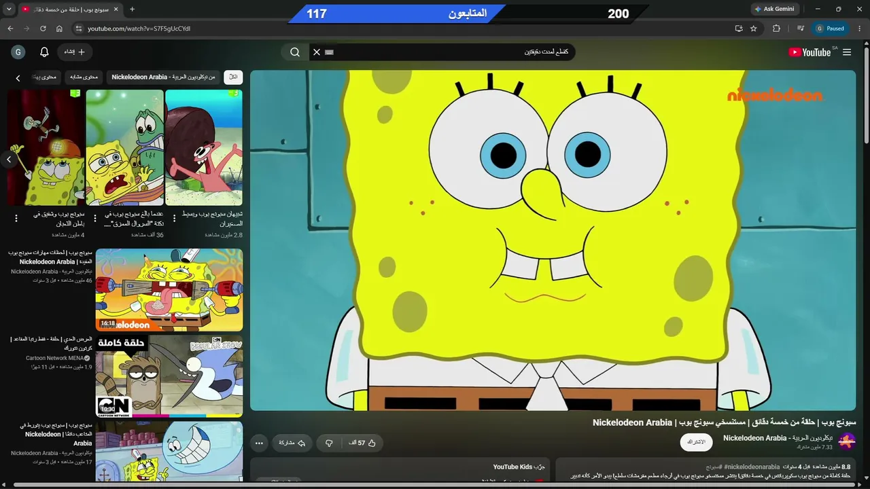Viewport: 870px width, 489px height.
Task: Open the Regular Show full episode title link
Action: tap(51, 343)
